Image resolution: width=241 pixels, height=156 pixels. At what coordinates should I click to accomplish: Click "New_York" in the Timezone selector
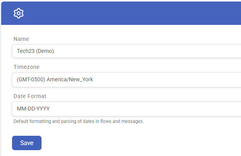coord(81,79)
